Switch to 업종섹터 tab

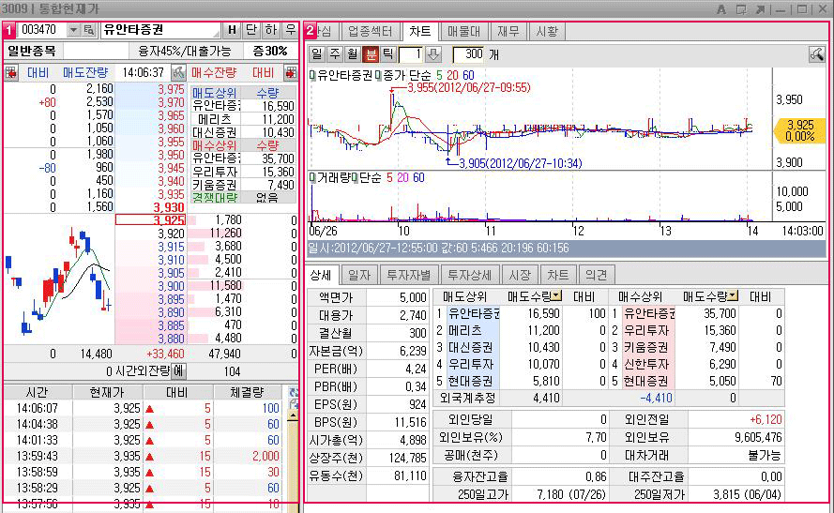(x=371, y=31)
